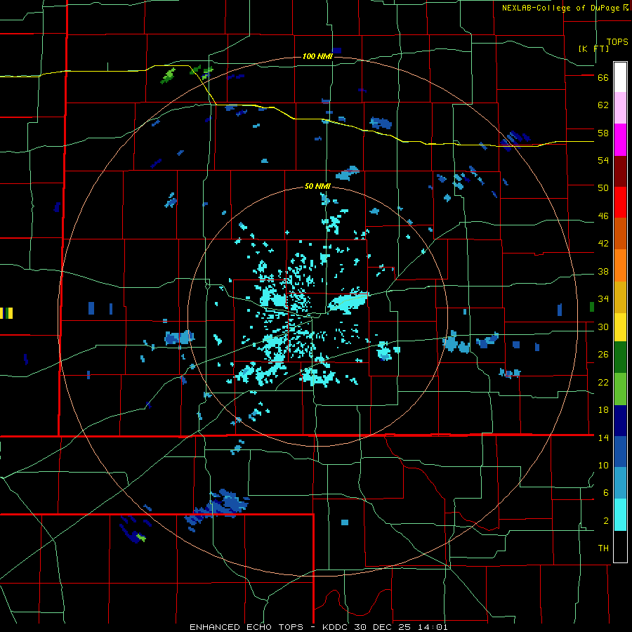The width and height of the screenshot is (632, 632).
Task: Click the legend value 30
Action: point(603,327)
